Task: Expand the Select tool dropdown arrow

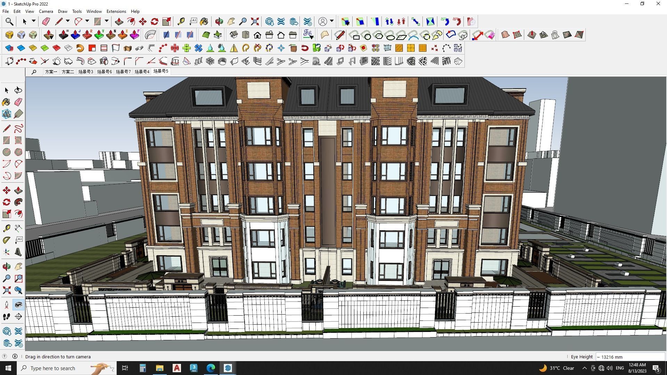Action: (34, 22)
